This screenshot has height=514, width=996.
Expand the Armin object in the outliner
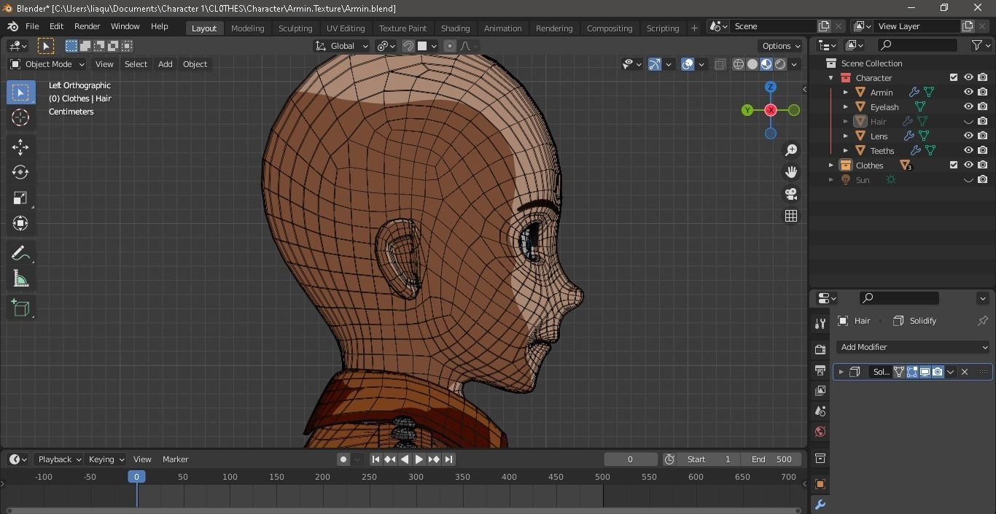[845, 92]
